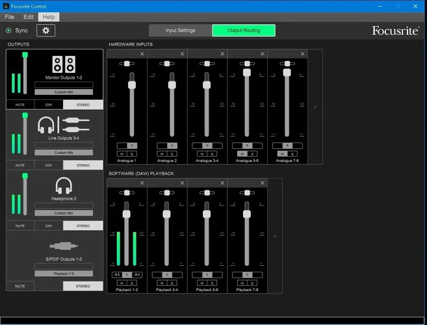Click the Analogue 3-4 channel label
Image resolution: width=427 pixels, height=325 pixels.
[207, 161]
